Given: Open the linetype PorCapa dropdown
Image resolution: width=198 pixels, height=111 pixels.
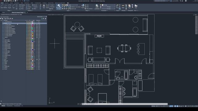Looking at the screenshot, I should 109,9.
